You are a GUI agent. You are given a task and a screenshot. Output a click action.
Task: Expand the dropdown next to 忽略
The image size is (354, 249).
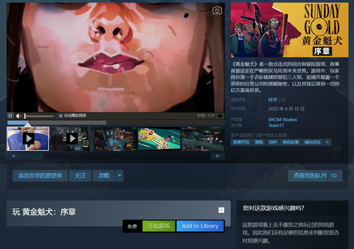click(x=120, y=176)
